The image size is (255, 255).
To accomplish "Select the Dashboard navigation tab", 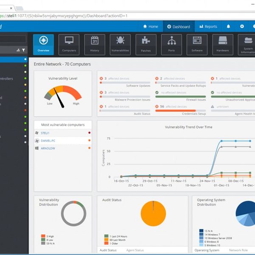I will [179, 26].
